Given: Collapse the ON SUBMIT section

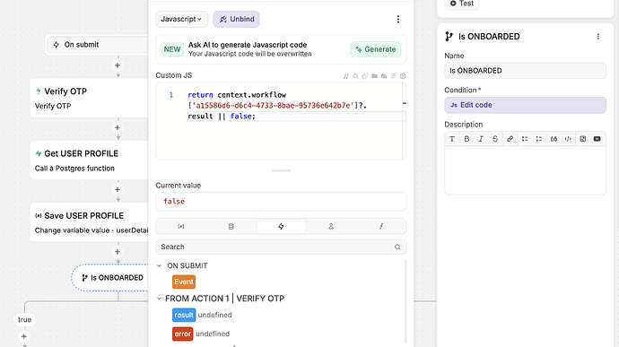Looking at the screenshot, I should (x=159, y=265).
